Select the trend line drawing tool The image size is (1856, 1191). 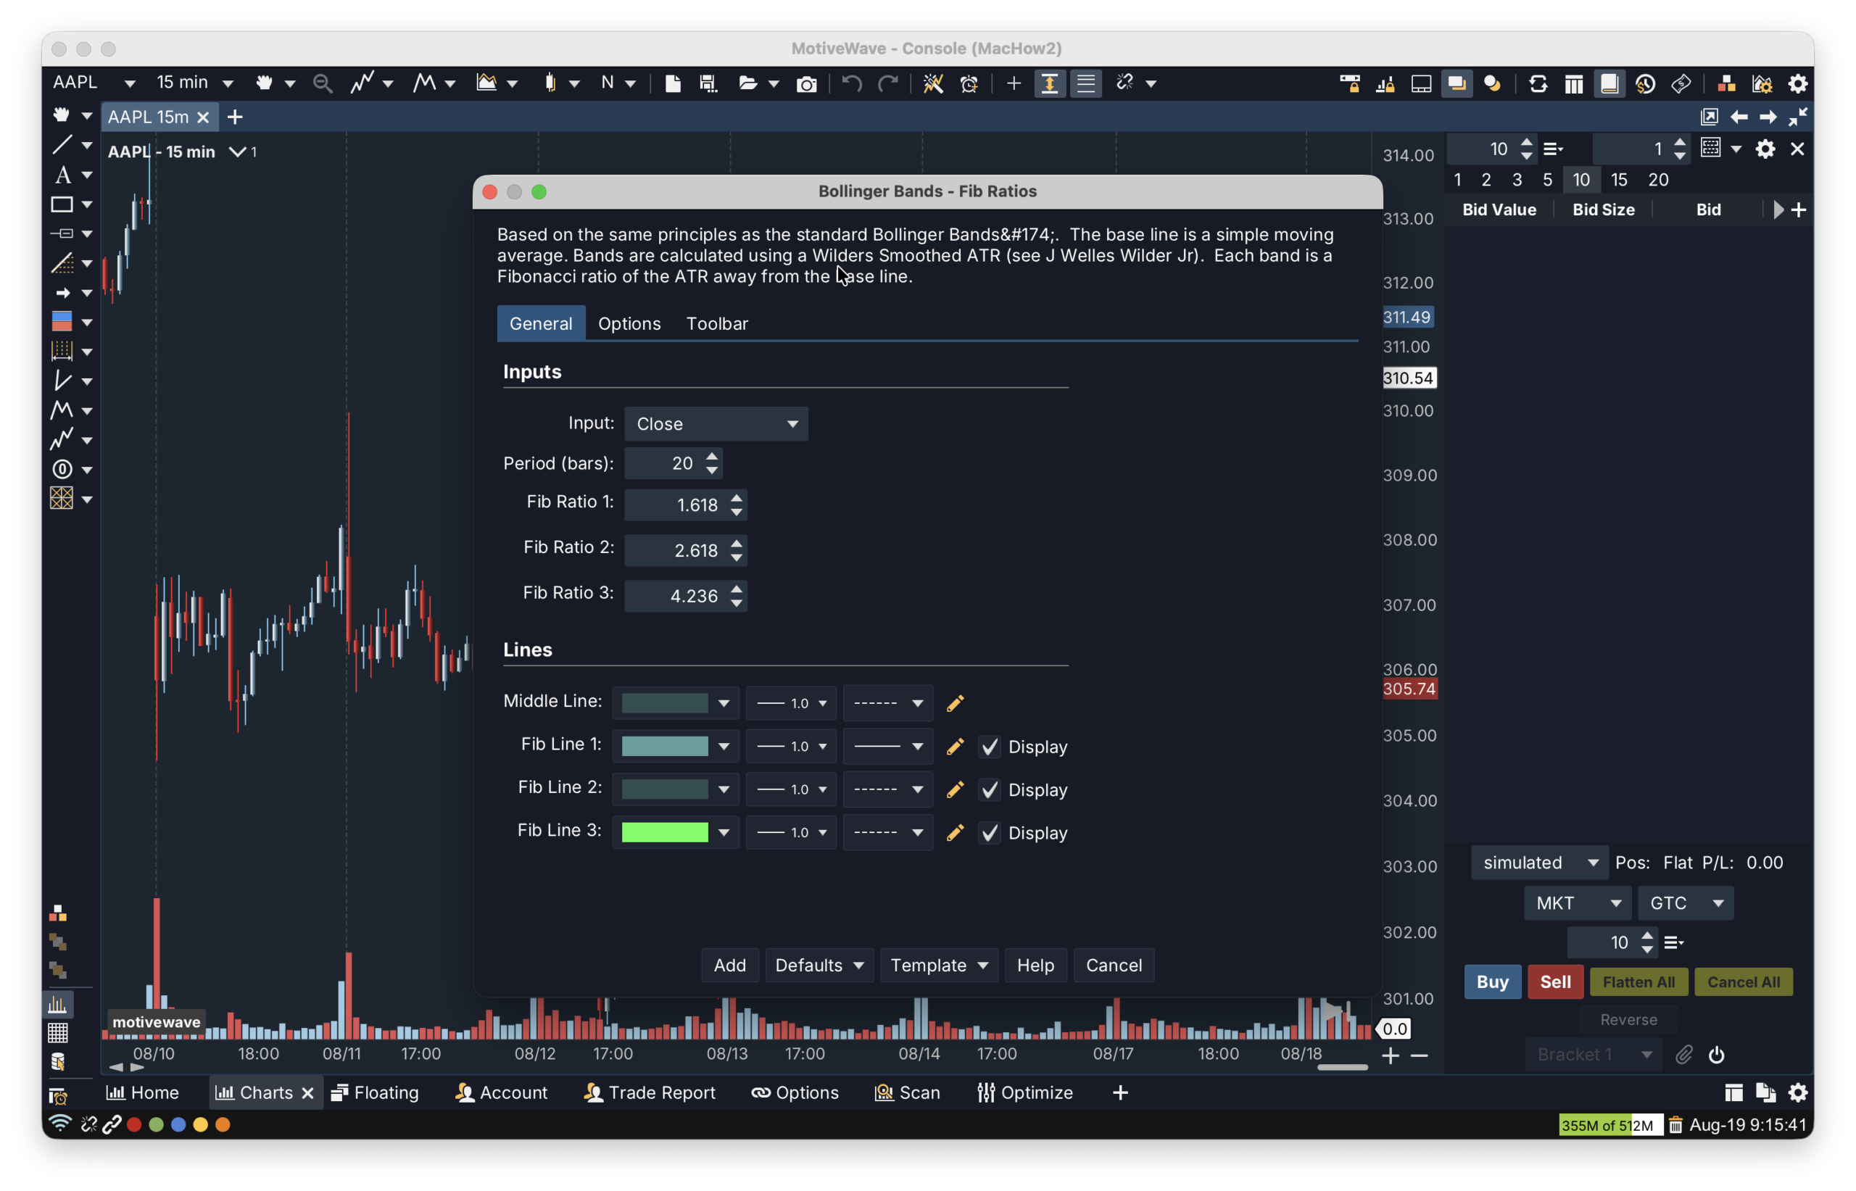(x=62, y=145)
